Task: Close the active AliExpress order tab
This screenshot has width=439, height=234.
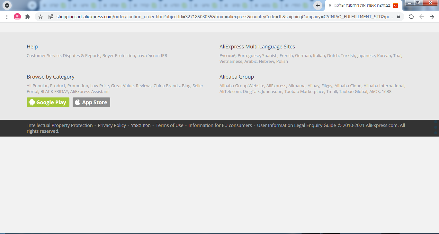Action: [x=330, y=5]
